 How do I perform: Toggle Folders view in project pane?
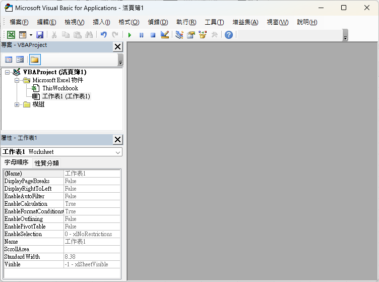coord(35,60)
